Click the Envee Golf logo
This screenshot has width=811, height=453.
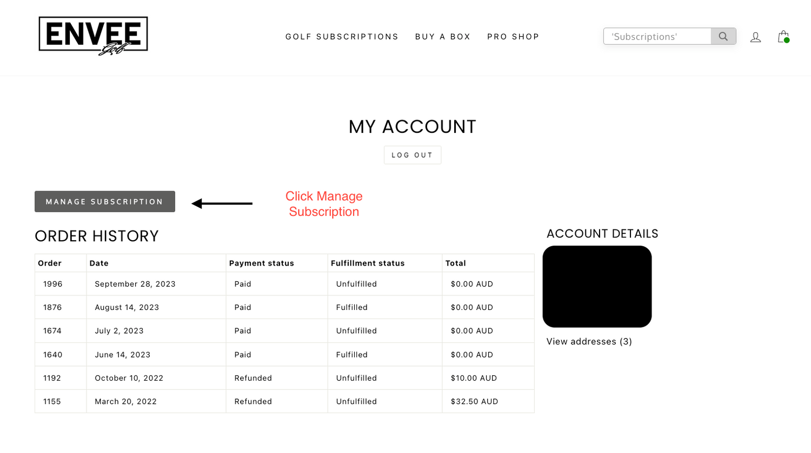pos(93,36)
